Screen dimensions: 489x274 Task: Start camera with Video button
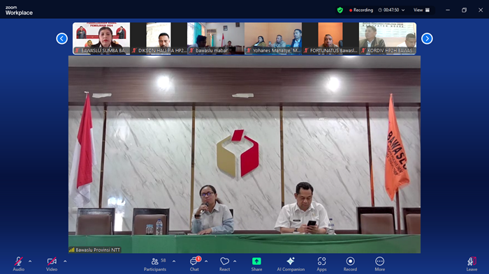(x=52, y=264)
